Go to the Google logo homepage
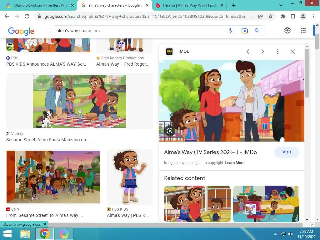Image resolution: width=320 pixels, height=240 pixels. (21, 31)
